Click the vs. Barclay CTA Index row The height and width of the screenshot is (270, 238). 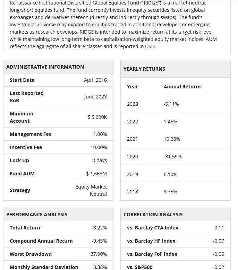tap(176, 228)
